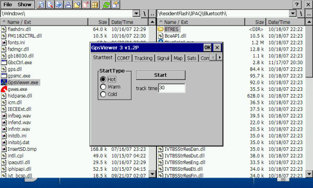The width and height of the screenshot is (313, 188).
Task: Click the Start button
Action: coord(161,75)
